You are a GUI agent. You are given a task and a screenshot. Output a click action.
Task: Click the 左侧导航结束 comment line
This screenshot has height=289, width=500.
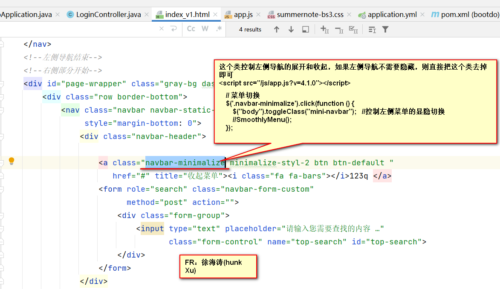click(63, 57)
